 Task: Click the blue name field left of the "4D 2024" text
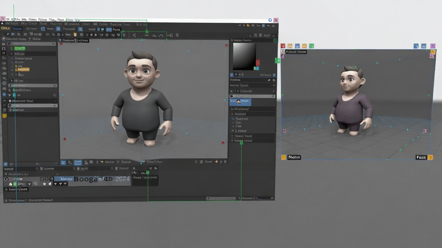point(64,179)
